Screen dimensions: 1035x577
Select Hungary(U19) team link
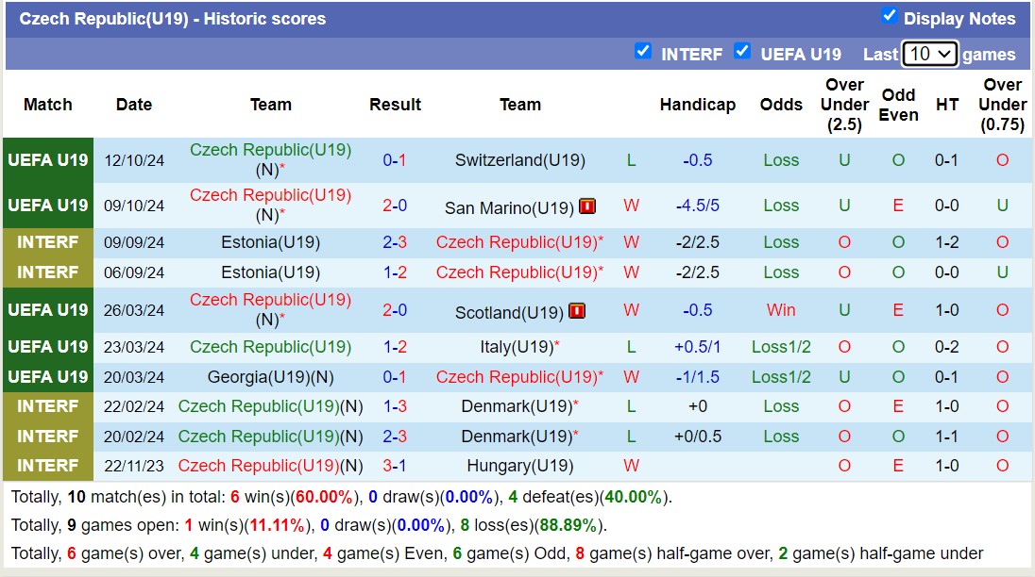(x=519, y=466)
